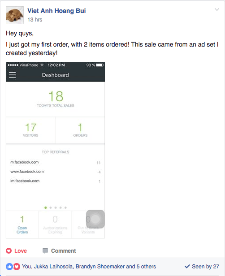Click the red heart Love icon
225x276 pixels.
point(9,250)
